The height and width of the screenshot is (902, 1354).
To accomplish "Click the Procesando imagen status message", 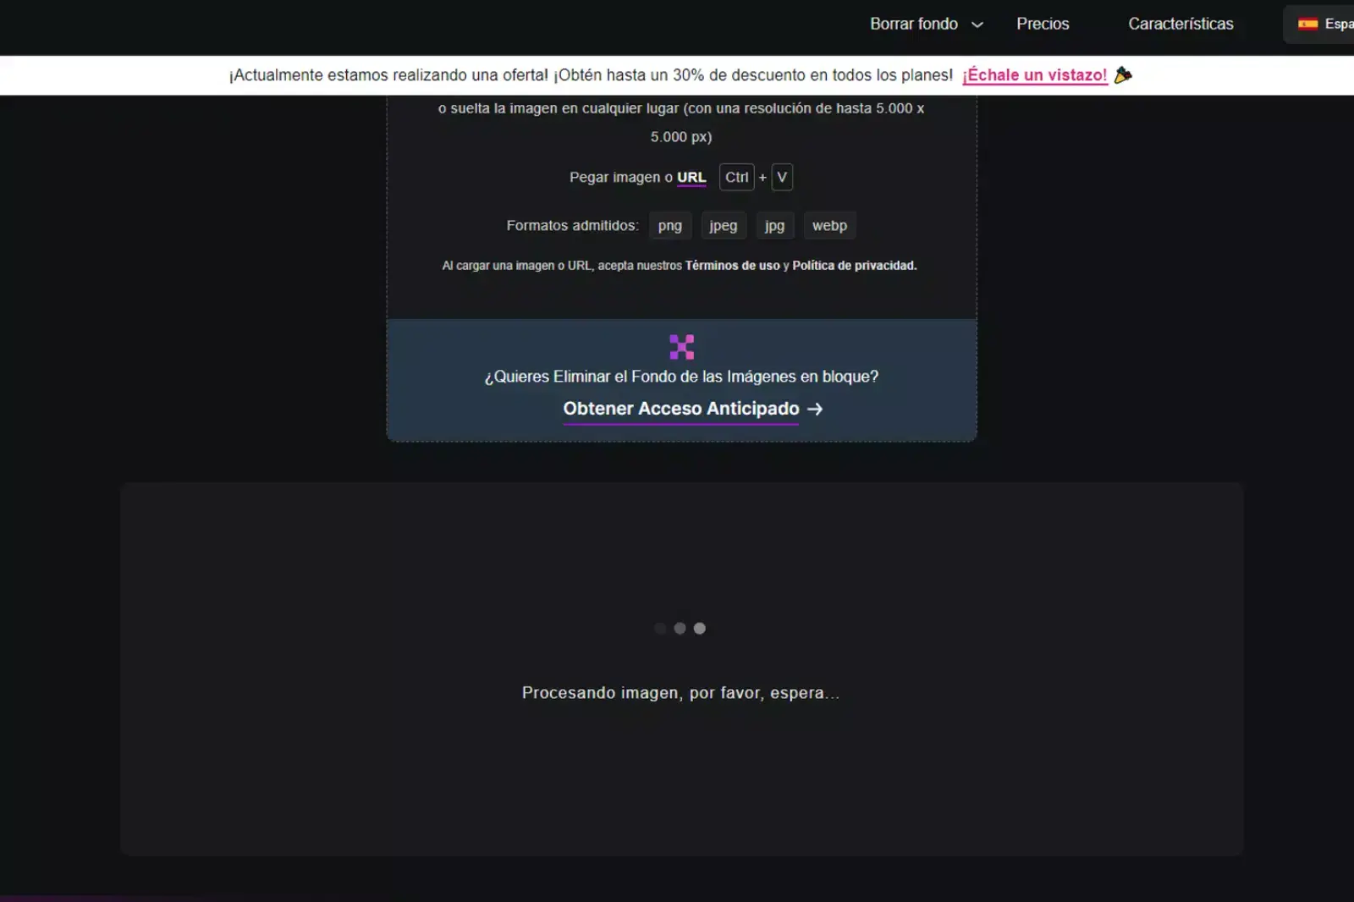I will [680, 693].
